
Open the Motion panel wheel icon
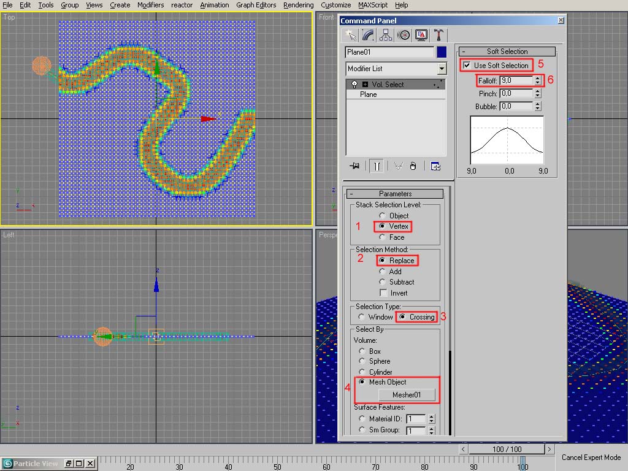pyautogui.click(x=404, y=35)
